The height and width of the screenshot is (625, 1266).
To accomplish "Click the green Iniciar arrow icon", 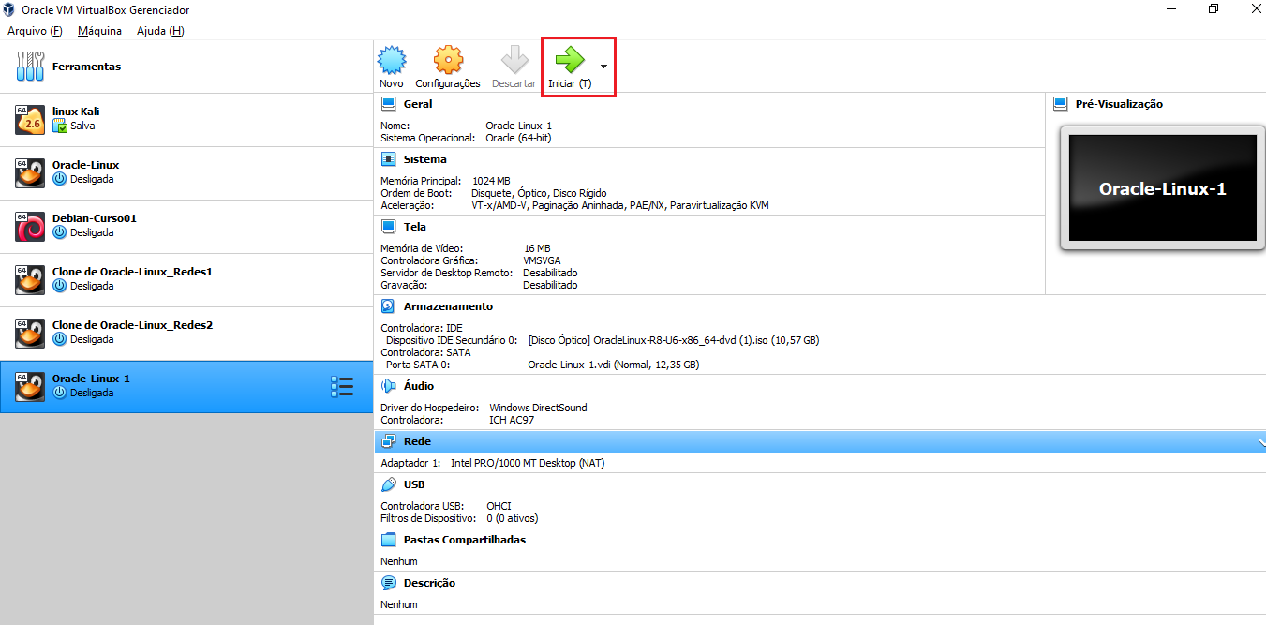I will point(570,61).
